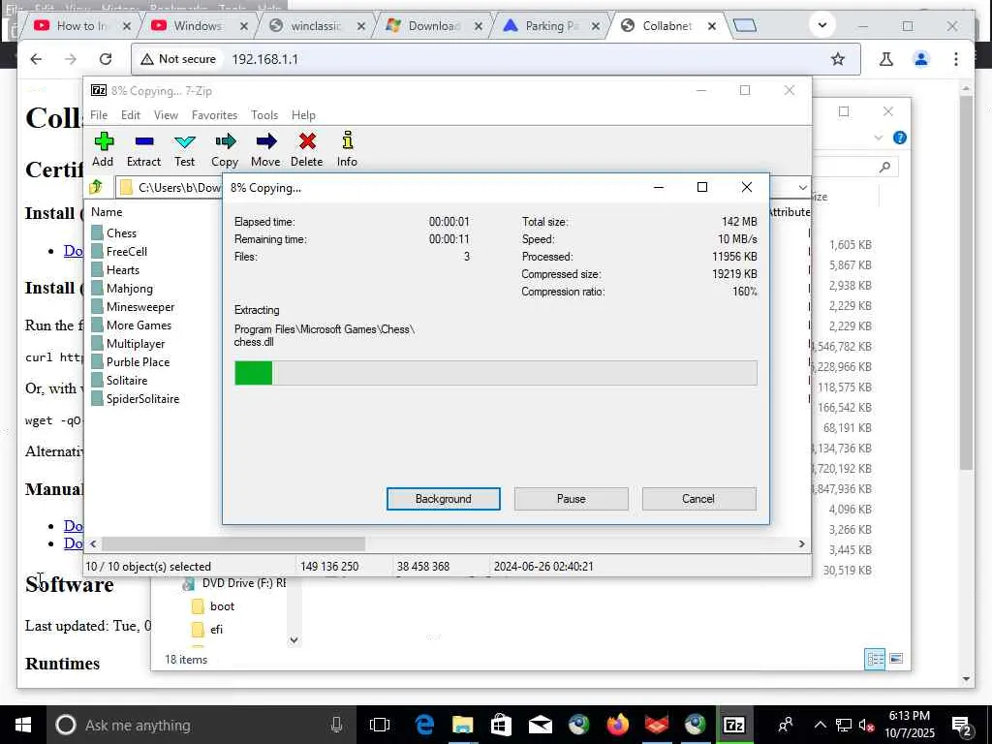992x744 pixels.
Task: Pause the copying operation
Action: (572, 499)
